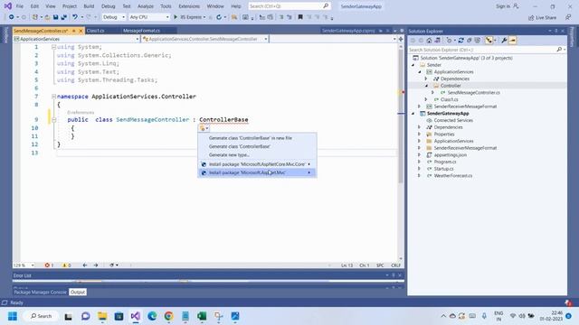Click the next issue arrow in the editor status bar
579x325 pixels.
[x=96, y=265]
